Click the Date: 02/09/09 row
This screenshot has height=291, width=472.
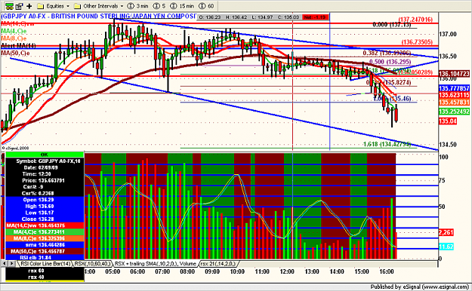pos(45,167)
